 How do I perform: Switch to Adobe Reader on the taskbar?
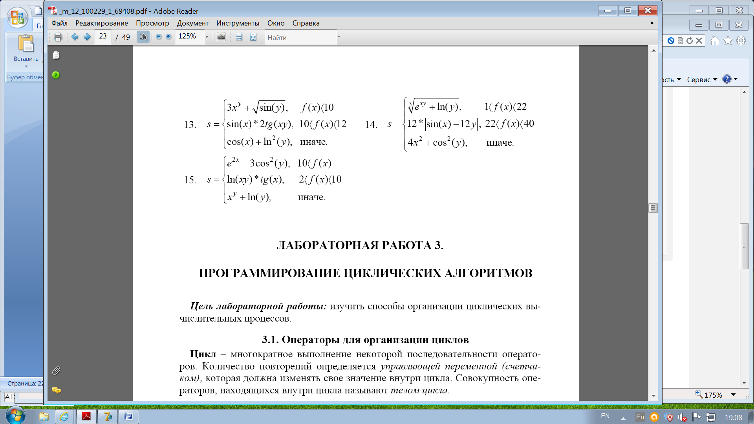86,417
